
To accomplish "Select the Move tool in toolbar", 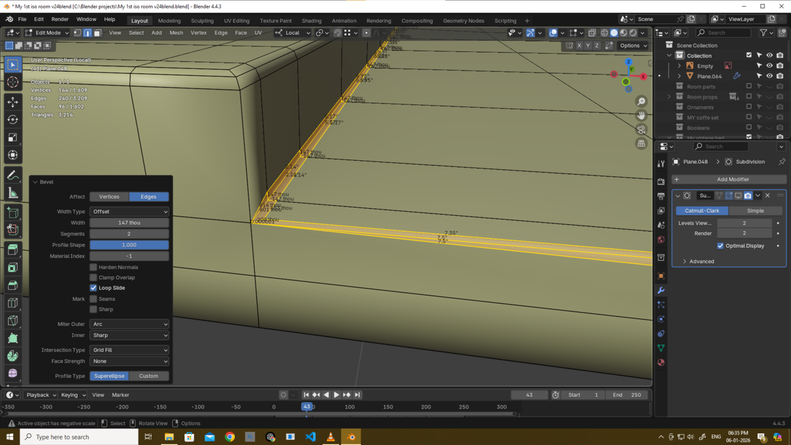I will pos(12,101).
